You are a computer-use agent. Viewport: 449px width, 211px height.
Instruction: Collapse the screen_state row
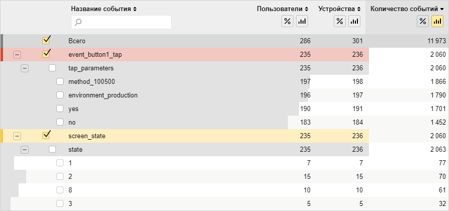pos(17,136)
